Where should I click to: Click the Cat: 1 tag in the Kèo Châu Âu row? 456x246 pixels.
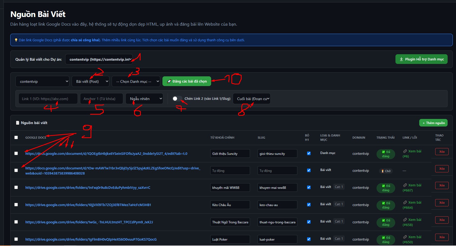[x=339, y=204]
